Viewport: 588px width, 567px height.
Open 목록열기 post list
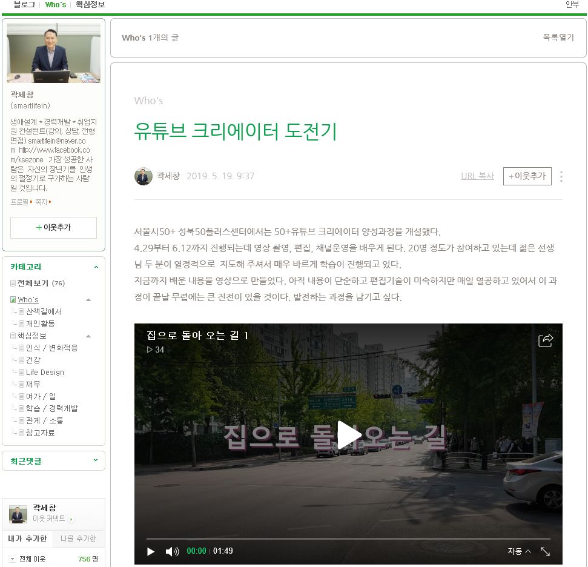pos(558,38)
